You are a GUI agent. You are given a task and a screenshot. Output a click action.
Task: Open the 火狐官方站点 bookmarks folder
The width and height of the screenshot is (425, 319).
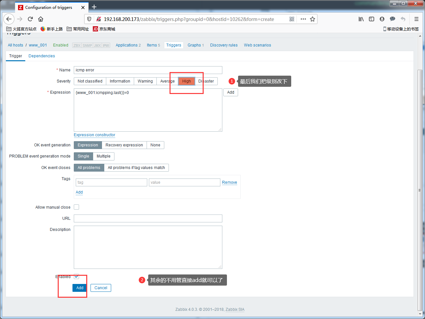click(21, 29)
